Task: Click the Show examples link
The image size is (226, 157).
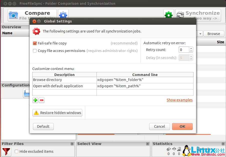Action: pyautogui.click(x=179, y=100)
